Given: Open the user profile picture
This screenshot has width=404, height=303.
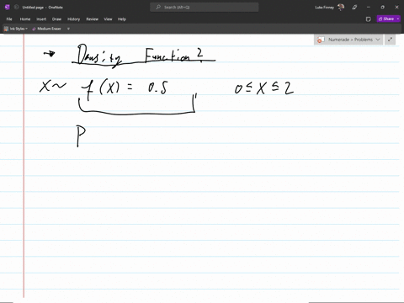Looking at the screenshot, I should click(341, 7).
